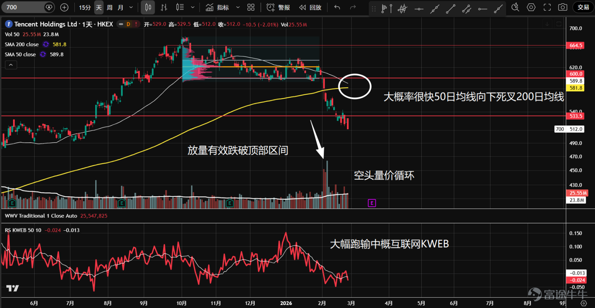The width and height of the screenshot is (595, 308).
Task: Select the SMA 50 close legend
Action: (20, 54)
